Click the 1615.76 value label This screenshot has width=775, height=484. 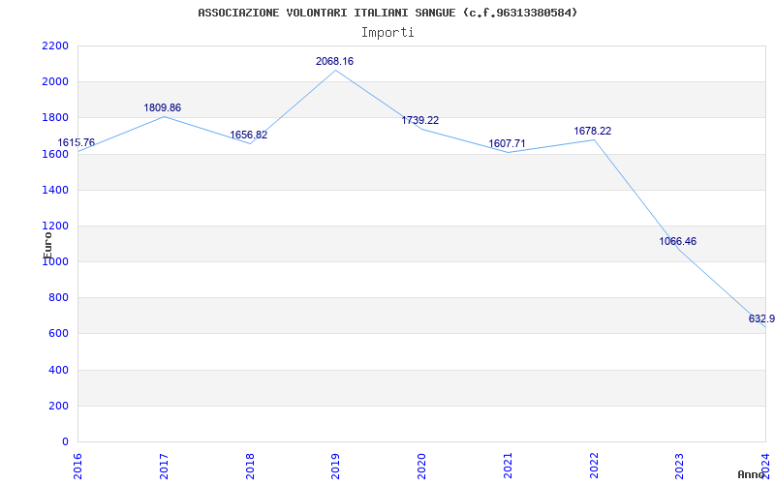(77, 142)
